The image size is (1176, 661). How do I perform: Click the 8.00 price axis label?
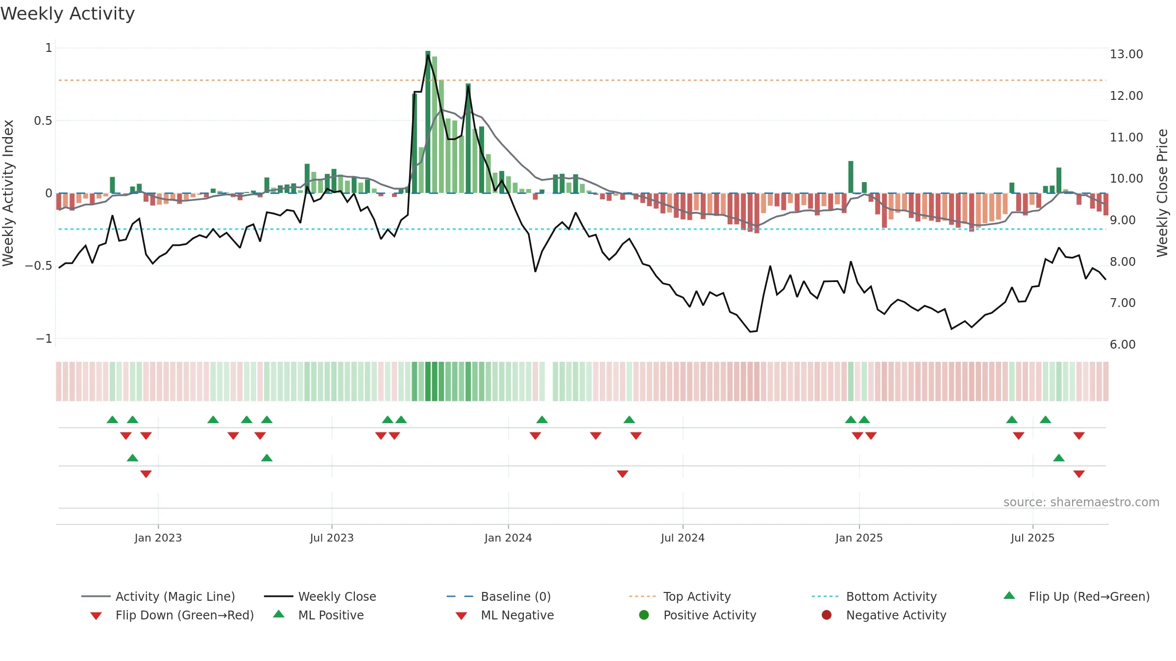[1123, 262]
